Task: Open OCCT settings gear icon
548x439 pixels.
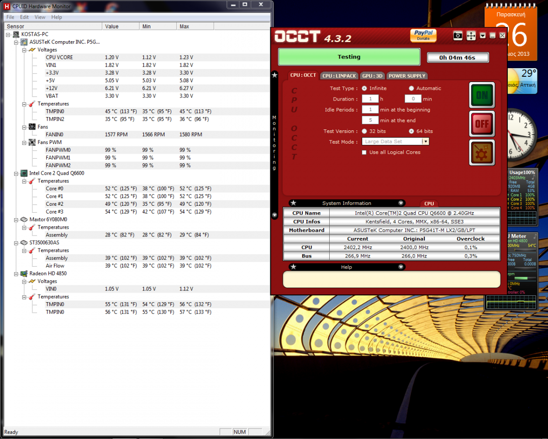Action: tap(482, 152)
